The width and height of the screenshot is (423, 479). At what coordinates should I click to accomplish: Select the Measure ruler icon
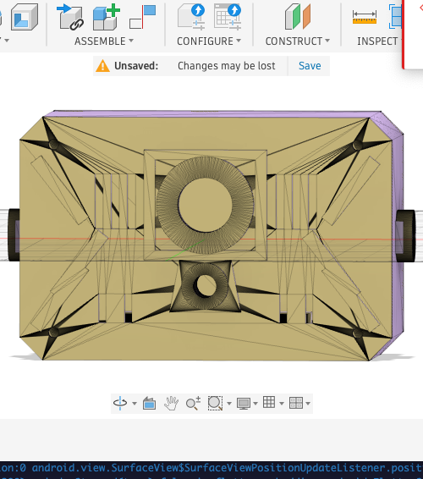[x=365, y=17]
